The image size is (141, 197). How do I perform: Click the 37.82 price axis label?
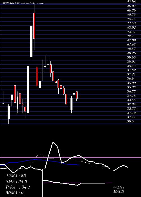point(131,70)
